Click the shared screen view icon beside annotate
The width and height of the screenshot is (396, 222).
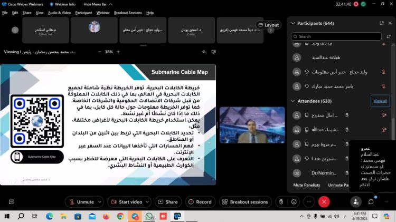coord(214,52)
